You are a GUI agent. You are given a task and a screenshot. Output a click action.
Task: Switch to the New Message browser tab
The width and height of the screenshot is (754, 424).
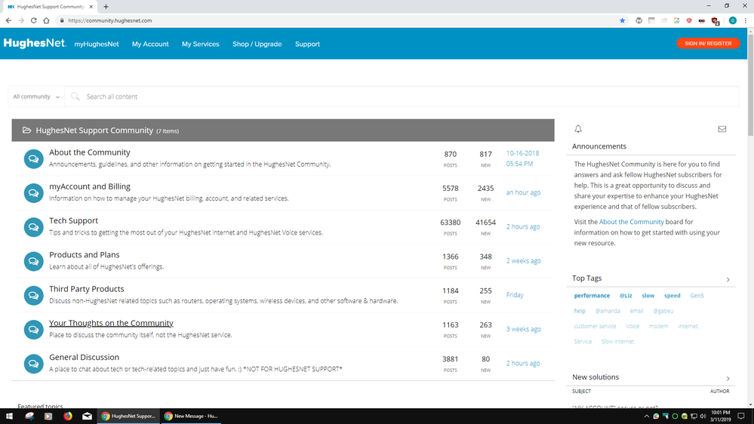coord(192,416)
